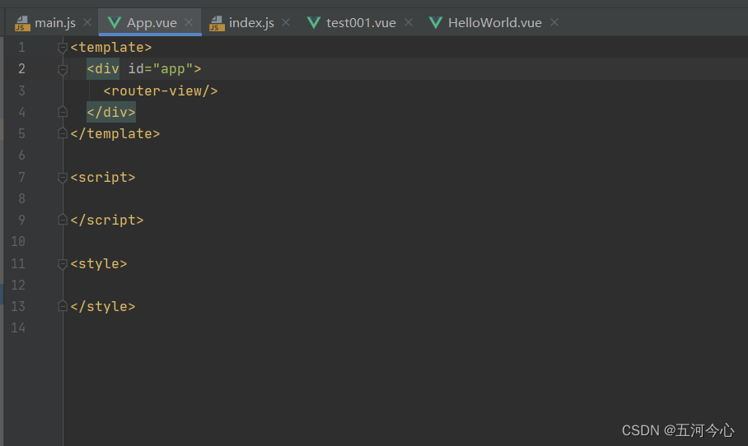Close the App.vue tab
Image resolution: width=748 pixels, height=446 pixels.
tap(189, 22)
